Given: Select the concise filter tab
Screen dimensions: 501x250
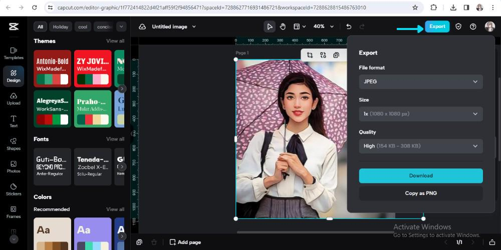Looking at the screenshot, I should coord(103,27).
